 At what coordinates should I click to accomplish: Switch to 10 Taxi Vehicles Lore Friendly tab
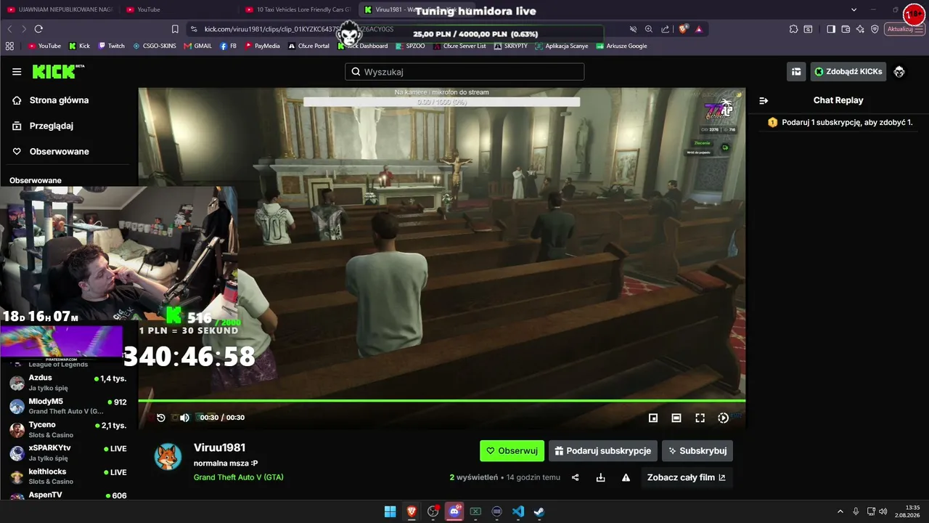coord(298,9)
